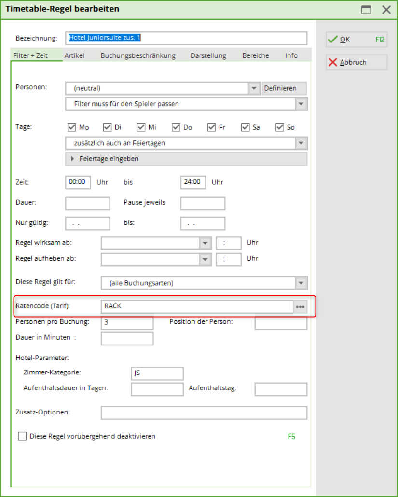This screenshot has height=497, width=398.
Task: Click the Definieren button next to Personen
Action: (x=284, y=88)
